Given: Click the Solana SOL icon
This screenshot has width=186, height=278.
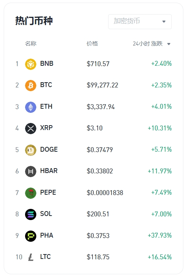Looking at the screenshot, I should [31, 214].
